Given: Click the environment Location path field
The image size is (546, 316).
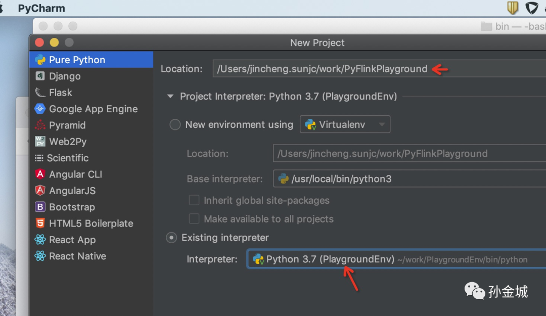Looking at the screenshot, I should click(x=409, y=153).
